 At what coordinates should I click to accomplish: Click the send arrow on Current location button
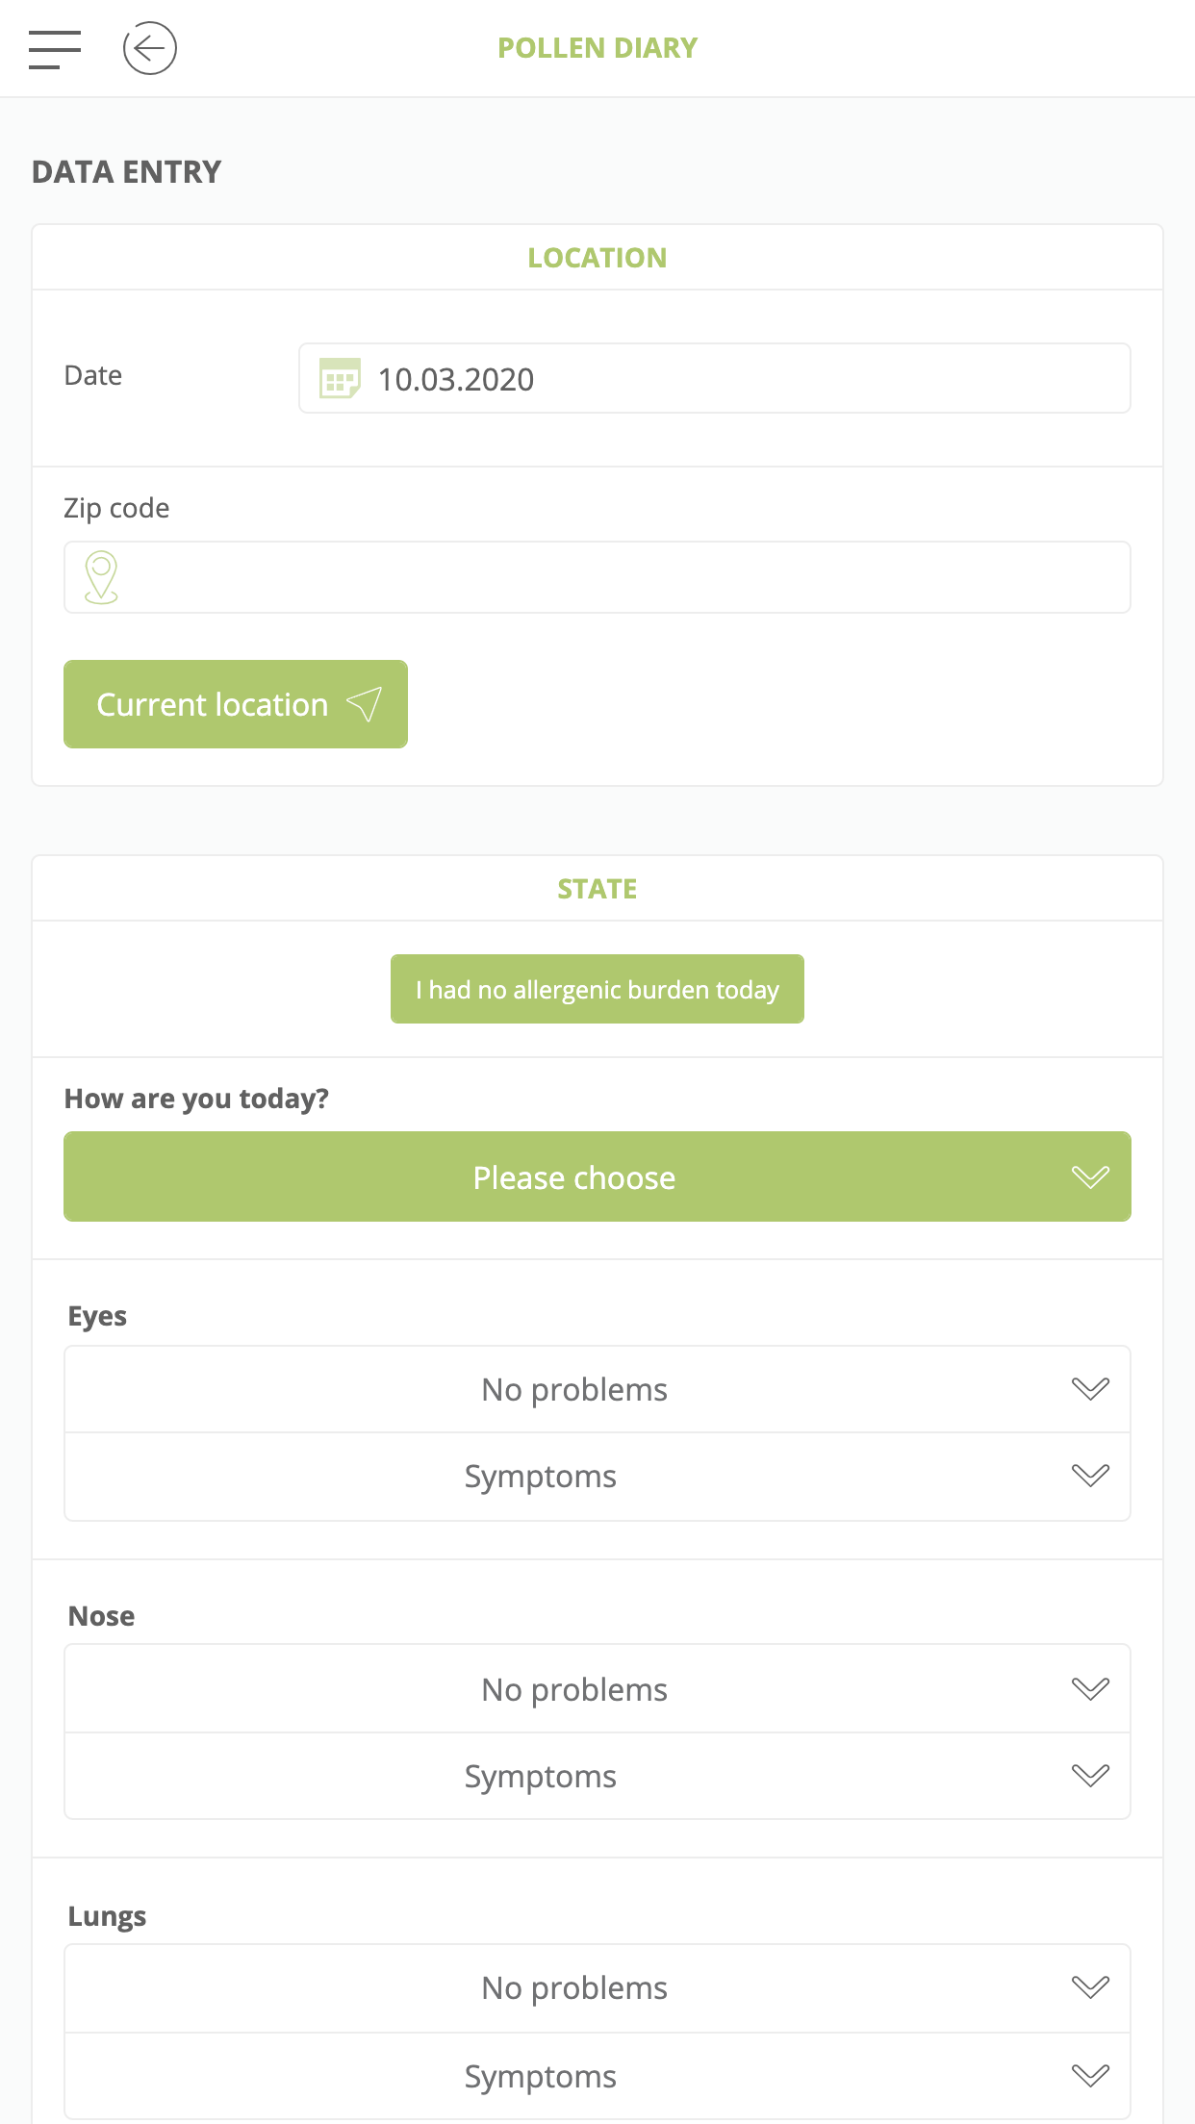tap(364, 703)
